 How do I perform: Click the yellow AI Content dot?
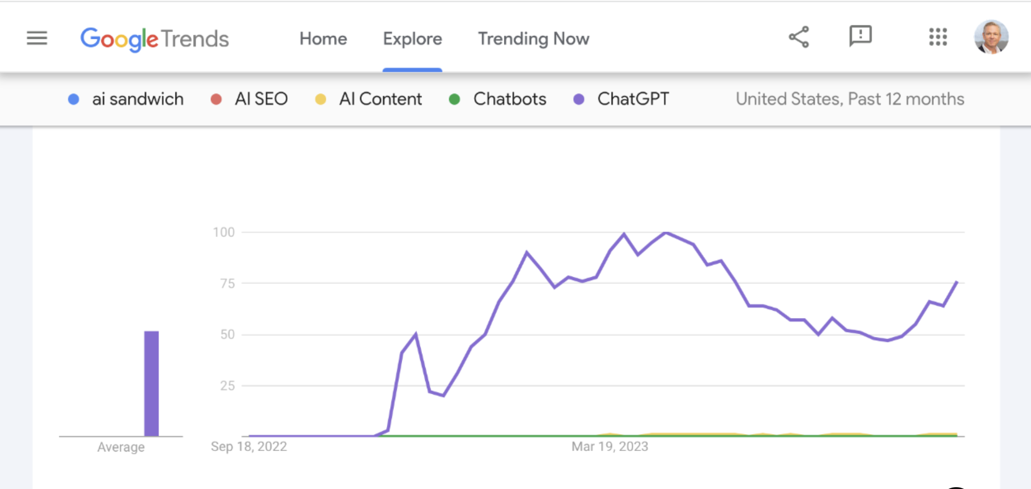pyautogui.click(x=320, y=99)
